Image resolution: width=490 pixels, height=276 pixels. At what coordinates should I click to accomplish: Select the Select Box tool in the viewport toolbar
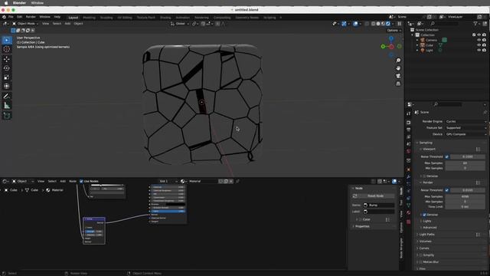(7, 40)
